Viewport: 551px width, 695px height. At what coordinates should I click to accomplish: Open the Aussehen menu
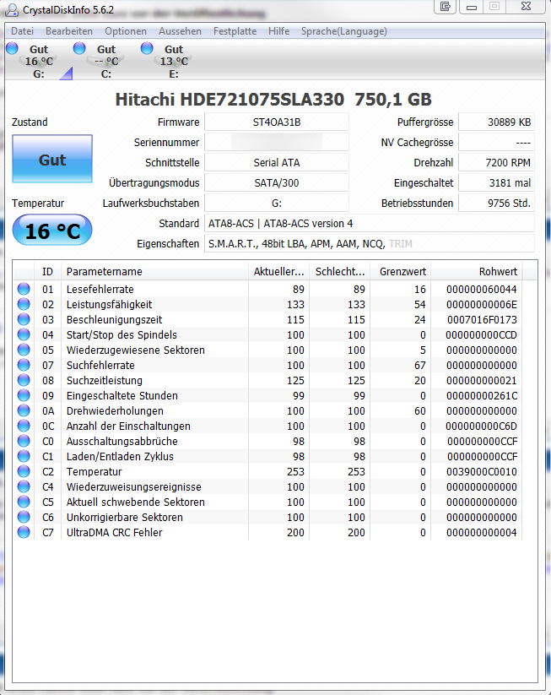[x=180, y=31]
